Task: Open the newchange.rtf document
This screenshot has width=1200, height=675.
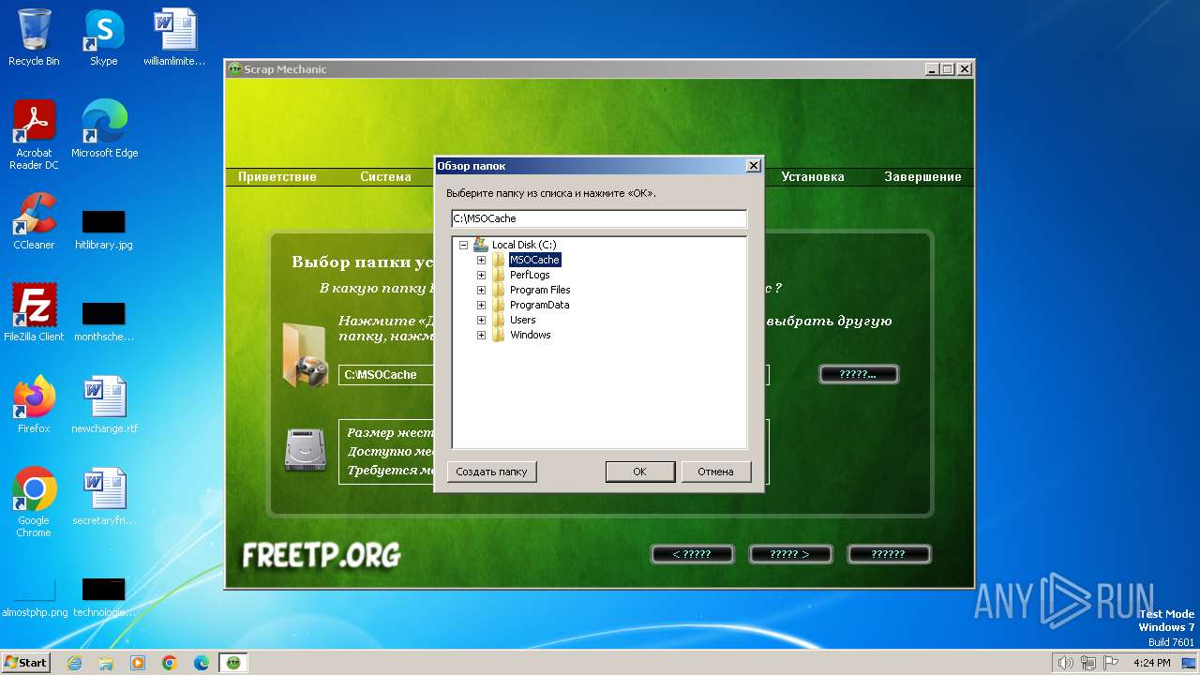Action: [104, 405]
